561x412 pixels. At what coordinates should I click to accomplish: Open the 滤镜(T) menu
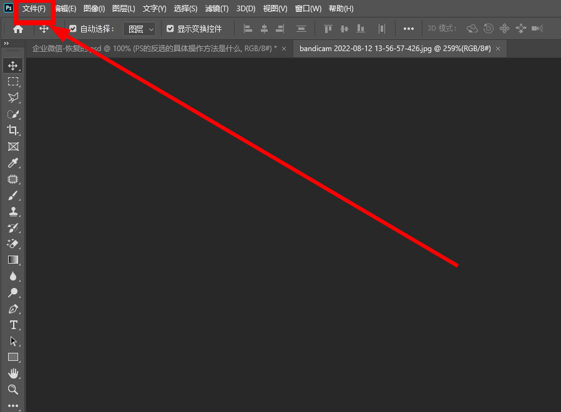(217, 9)
